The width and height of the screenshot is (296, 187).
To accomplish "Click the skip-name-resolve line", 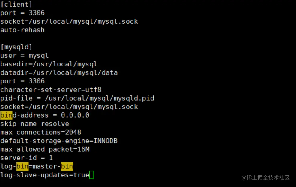I will click(34, 124).
